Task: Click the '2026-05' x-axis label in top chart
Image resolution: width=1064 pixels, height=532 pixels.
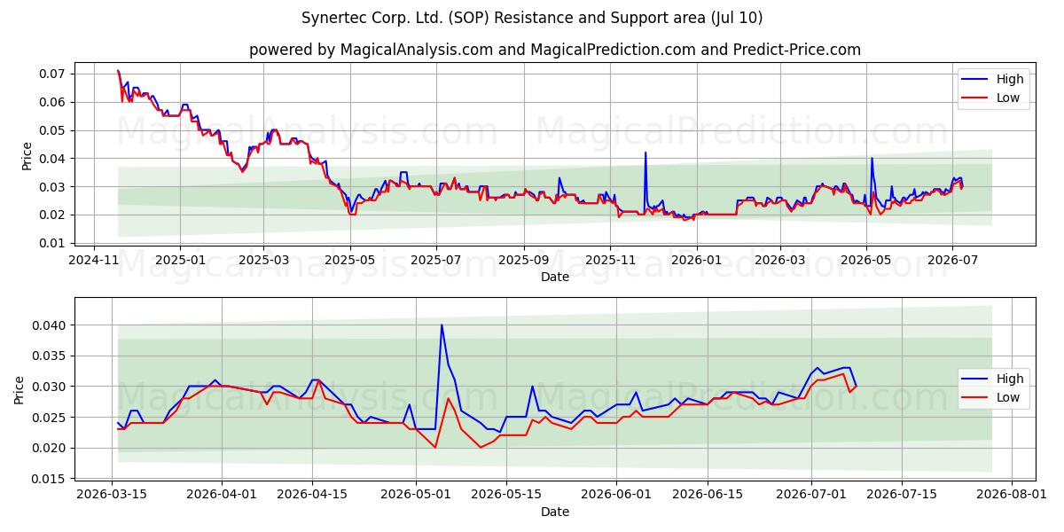Action: tap(866, 261)
